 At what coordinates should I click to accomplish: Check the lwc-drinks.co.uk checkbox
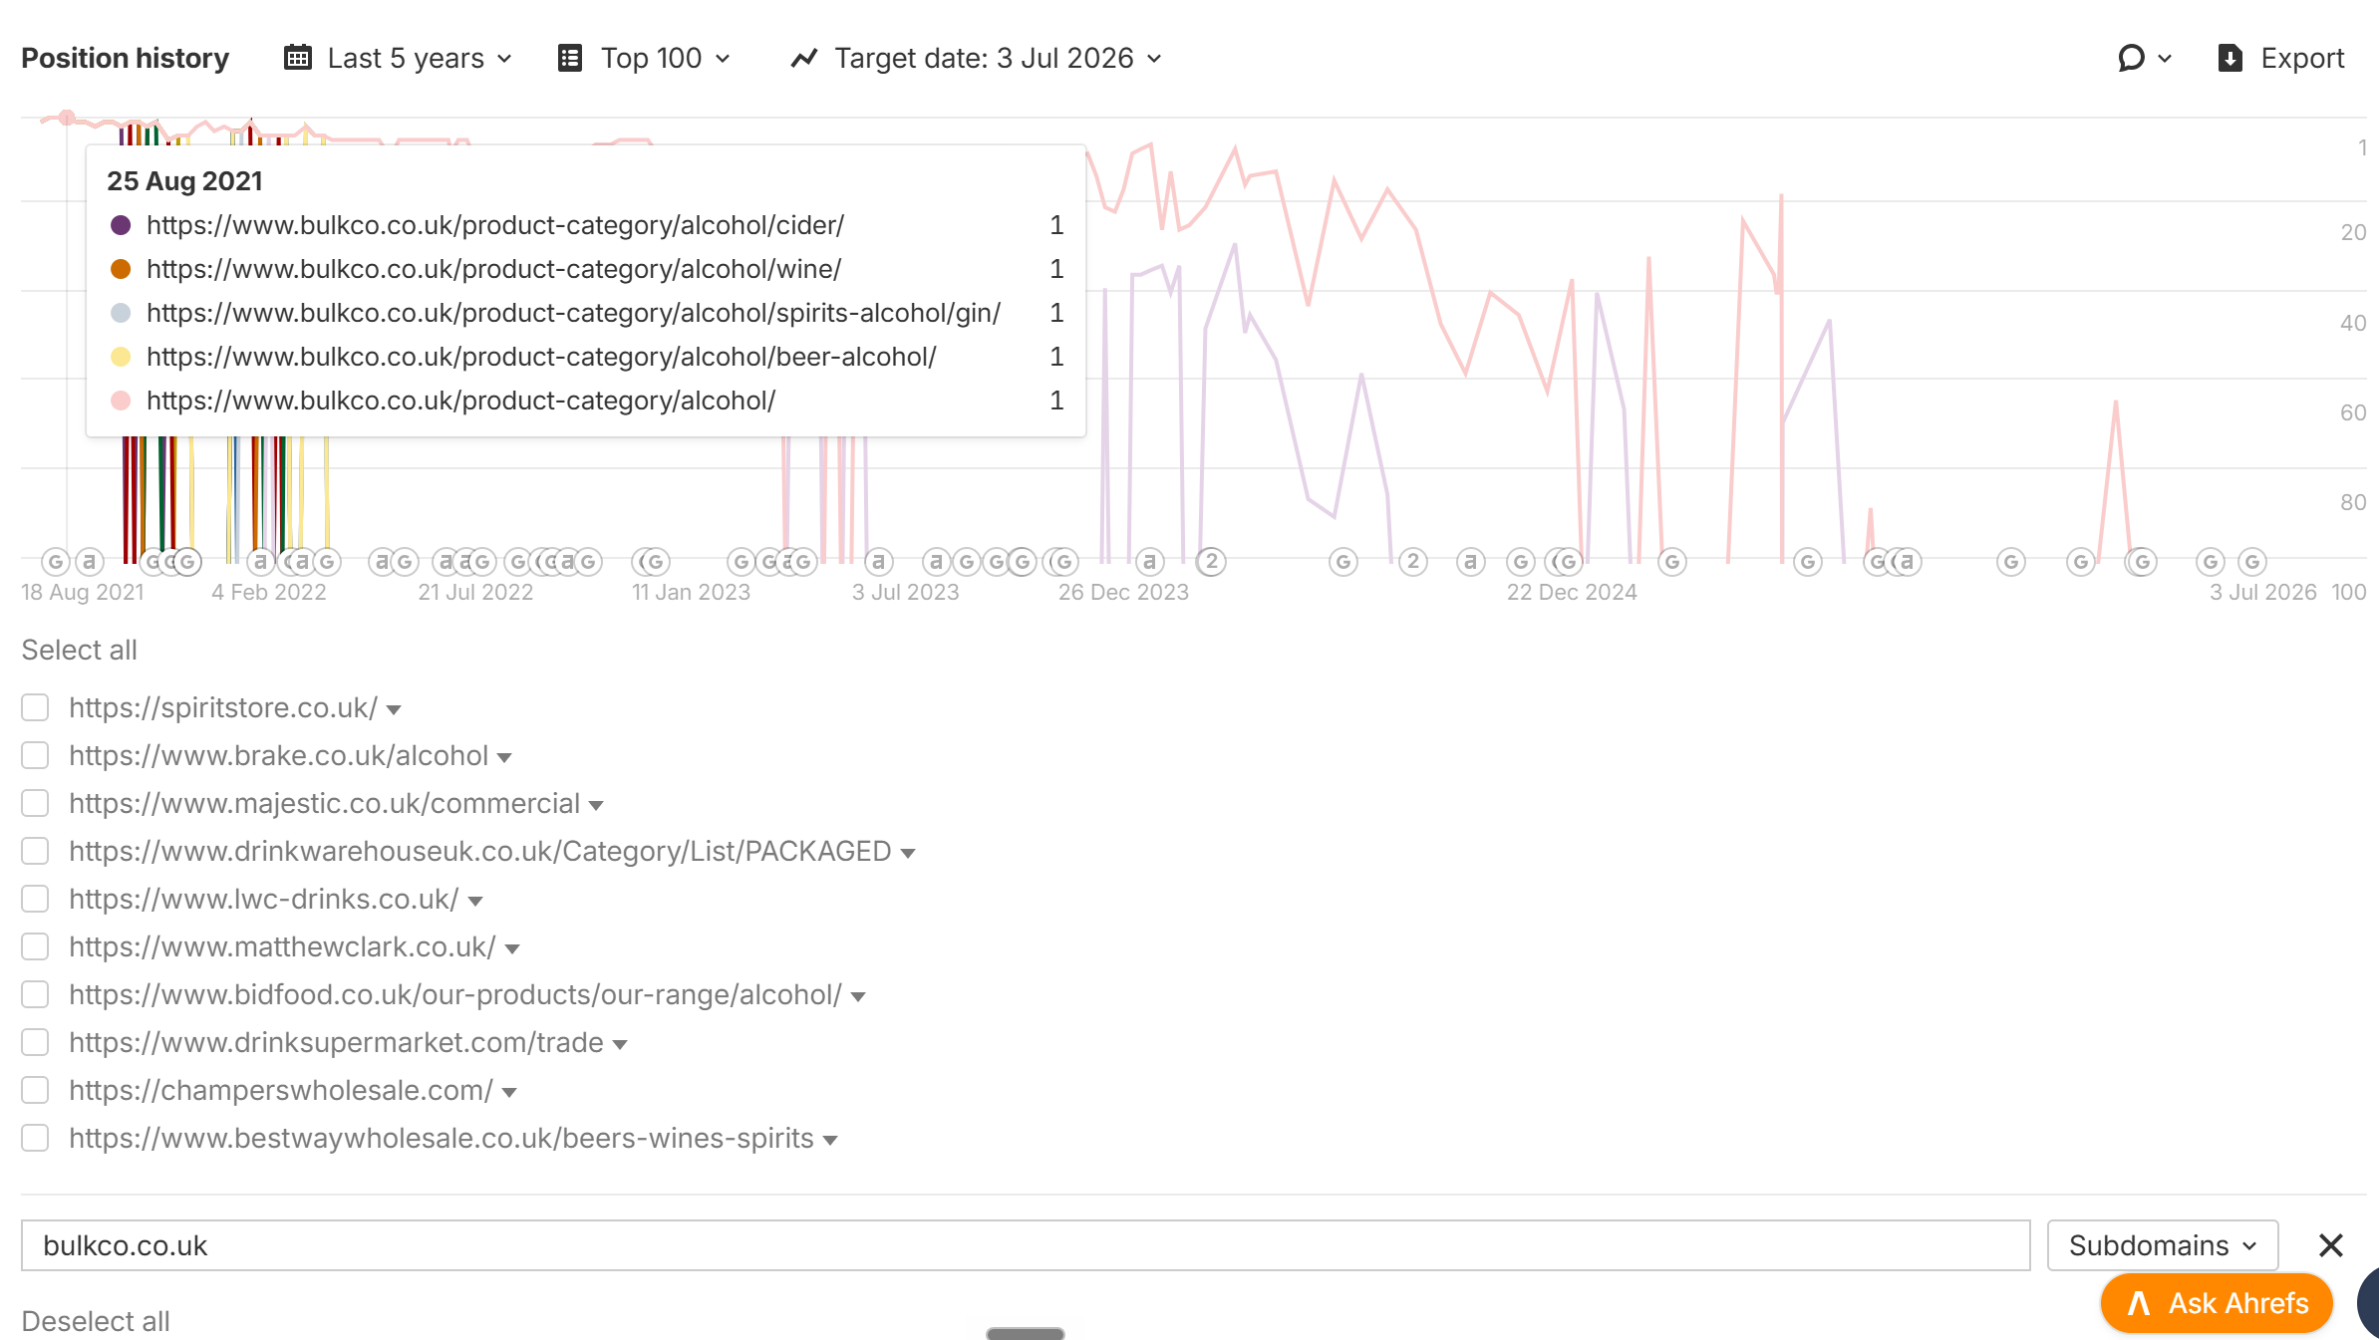35,899
